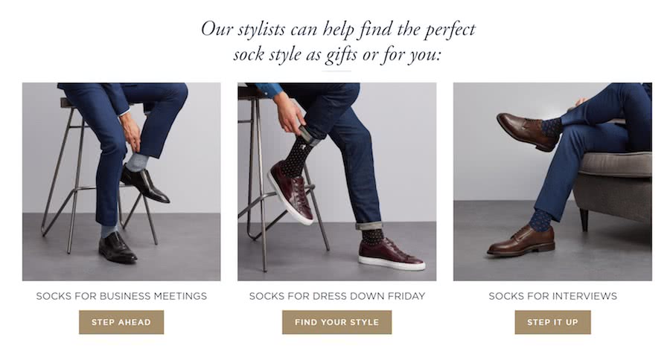Click the Socks for Interviews caption
Viewport: 670px width, 354px height.
pos(552,296)
